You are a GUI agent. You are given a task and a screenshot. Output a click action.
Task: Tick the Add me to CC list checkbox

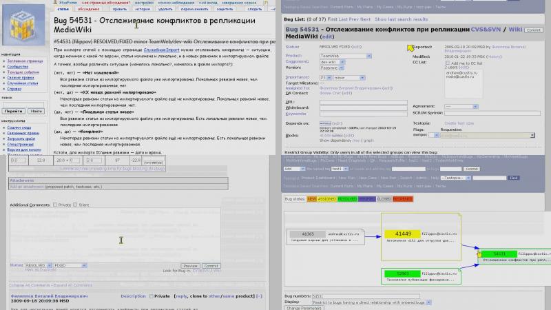coord(448,63)
